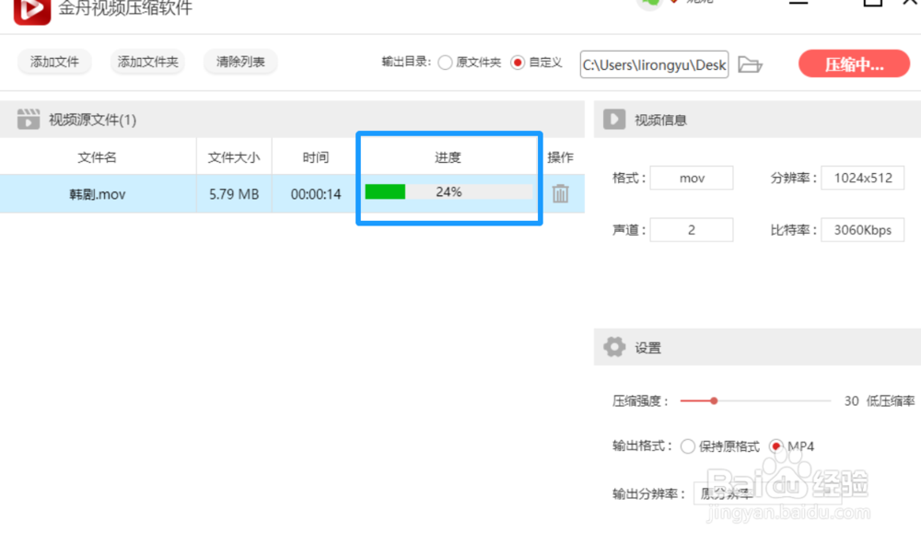Open the folder browse icon beside output path

751,64
